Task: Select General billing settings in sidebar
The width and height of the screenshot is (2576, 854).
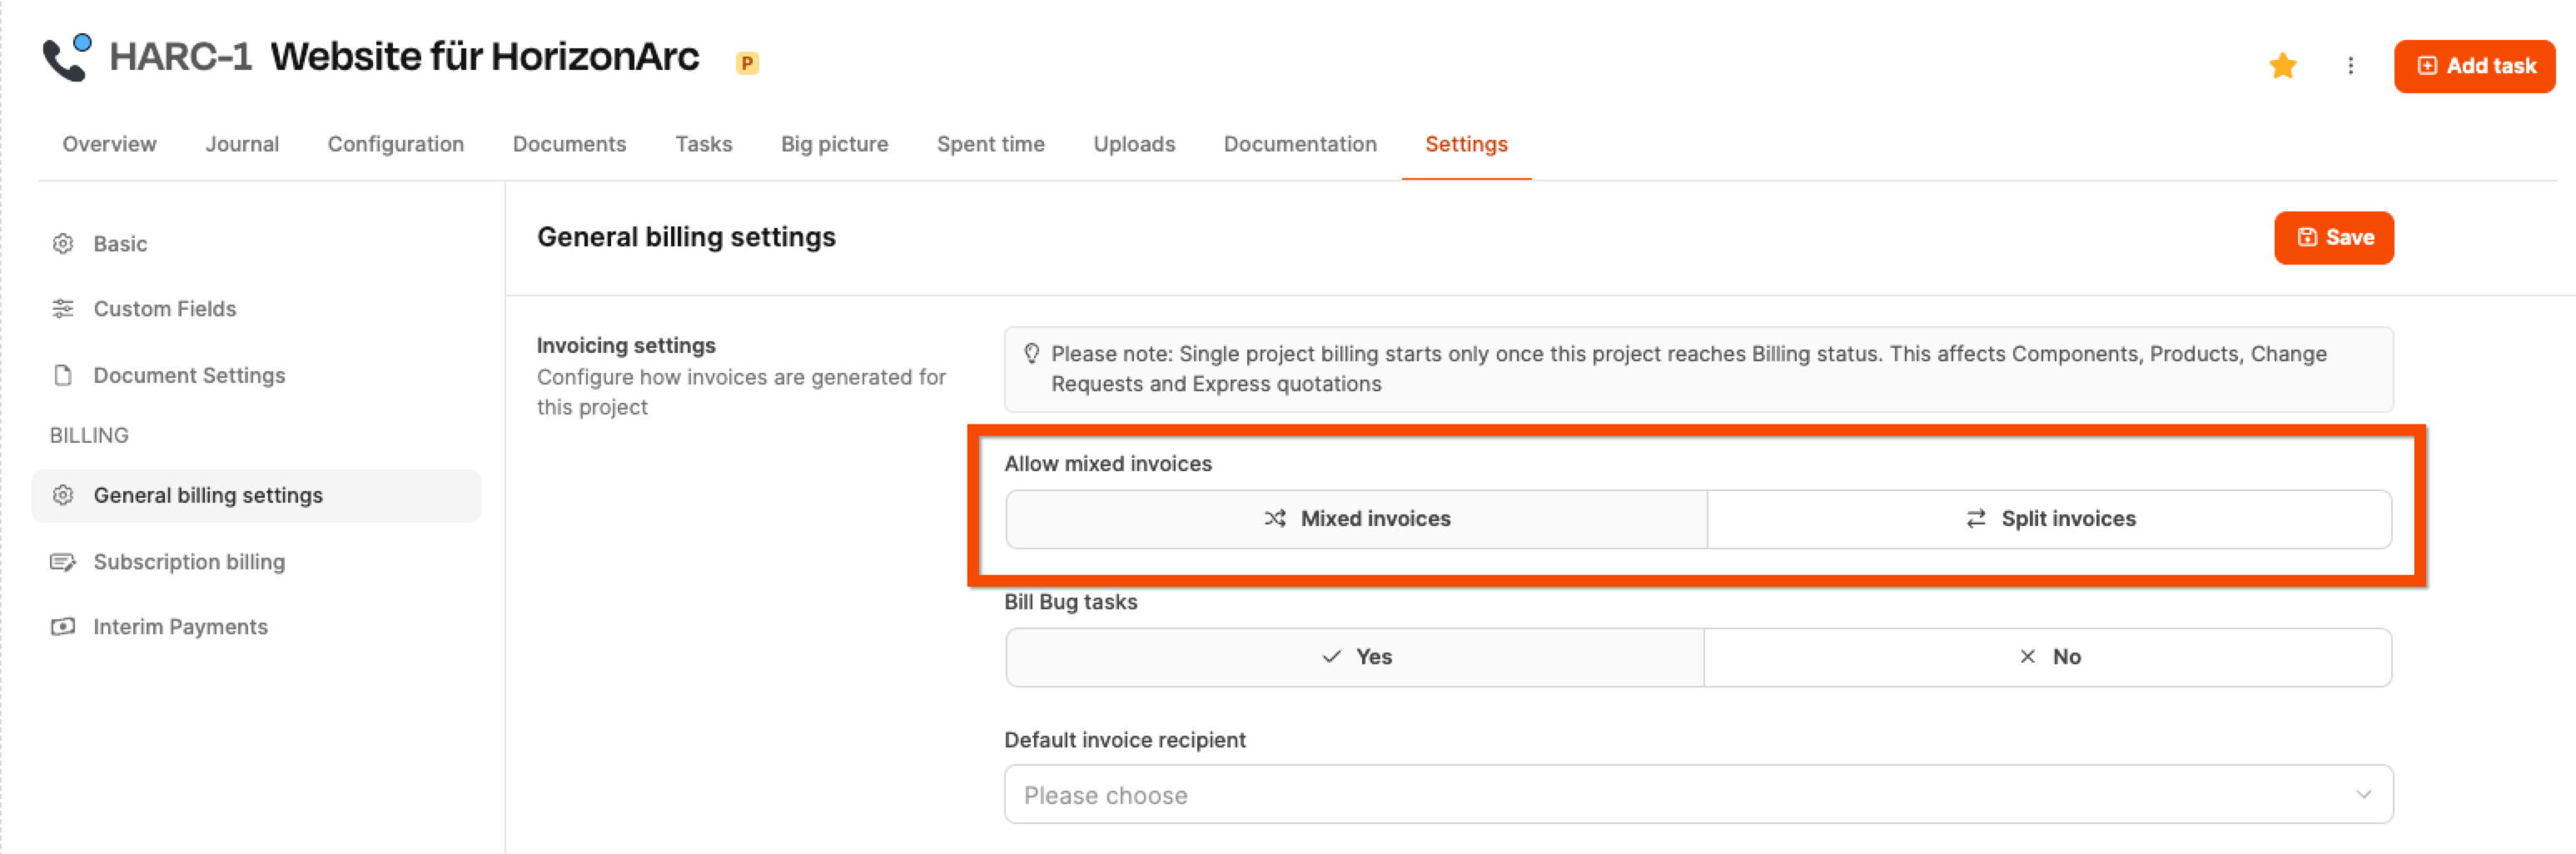Action: tap(208, 496)
